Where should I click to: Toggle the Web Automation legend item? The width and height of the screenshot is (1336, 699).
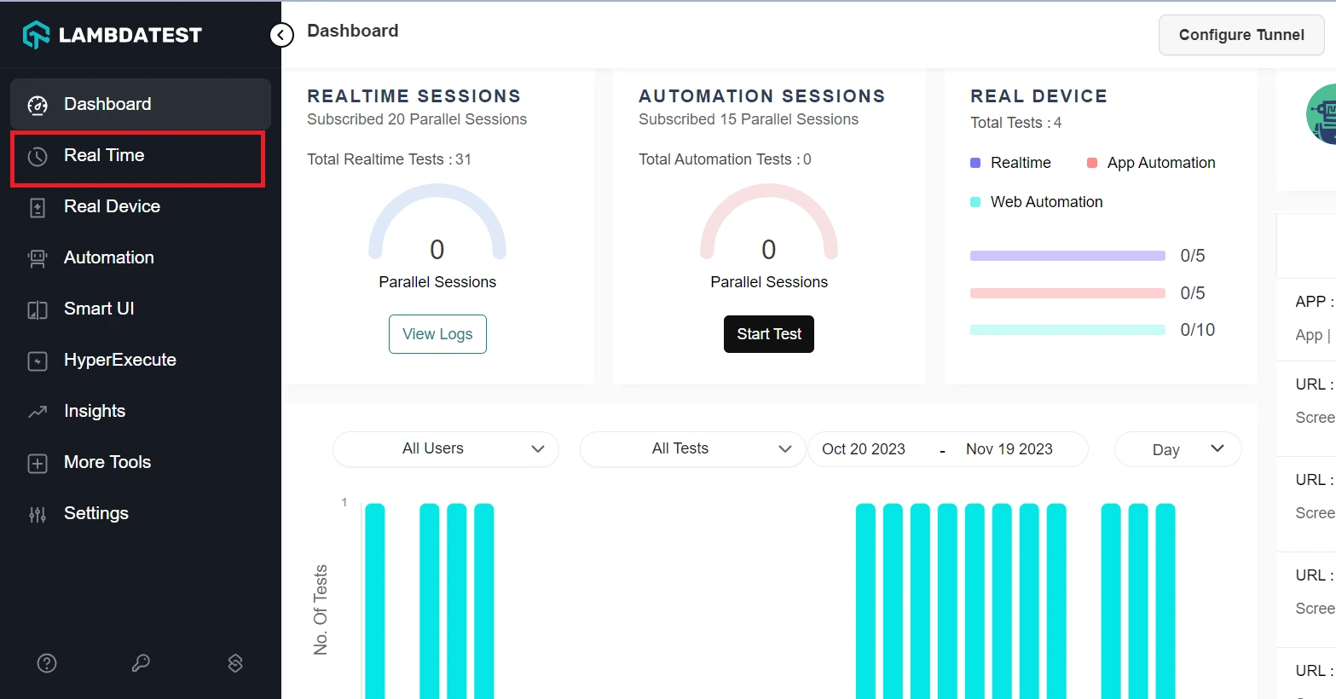pyautogui.click(x=1037, y=202)
